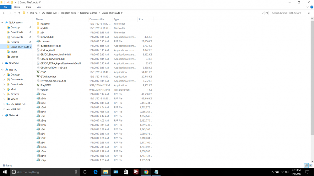This screenshot has height=176, width=314.
Task: Select Downloads under Quick access
Action: pyautogui.click(x=17, y=32)
